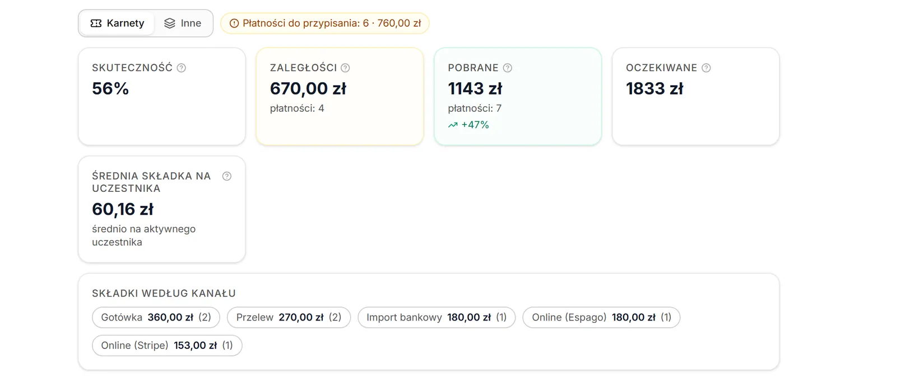
Task: Open the Płatności do przypisania notice
Action: coord(325,23)
